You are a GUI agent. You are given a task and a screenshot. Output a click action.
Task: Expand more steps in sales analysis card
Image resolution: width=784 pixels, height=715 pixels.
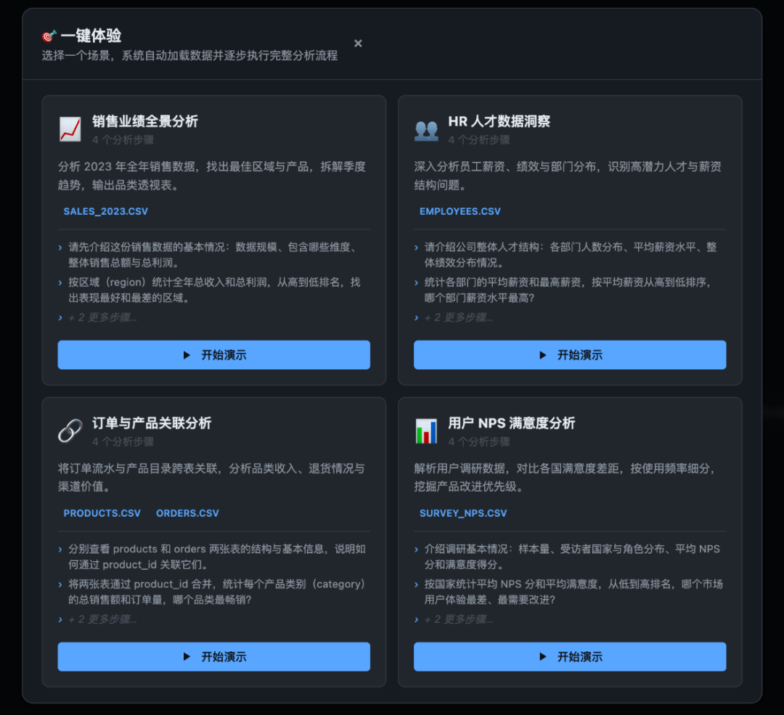coord(102,317)
